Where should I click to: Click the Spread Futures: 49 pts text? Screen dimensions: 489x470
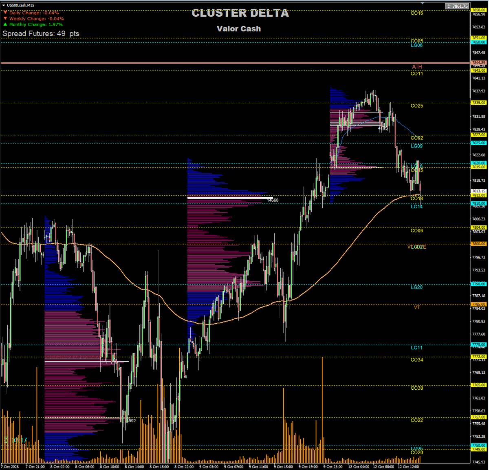click(41, 33)
